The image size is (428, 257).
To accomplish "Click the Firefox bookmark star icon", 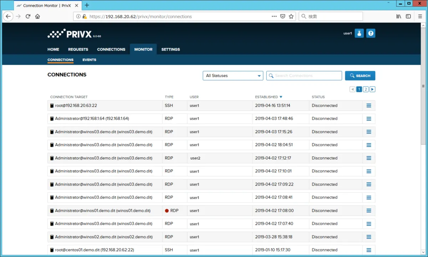I will (x=291, y=16).
